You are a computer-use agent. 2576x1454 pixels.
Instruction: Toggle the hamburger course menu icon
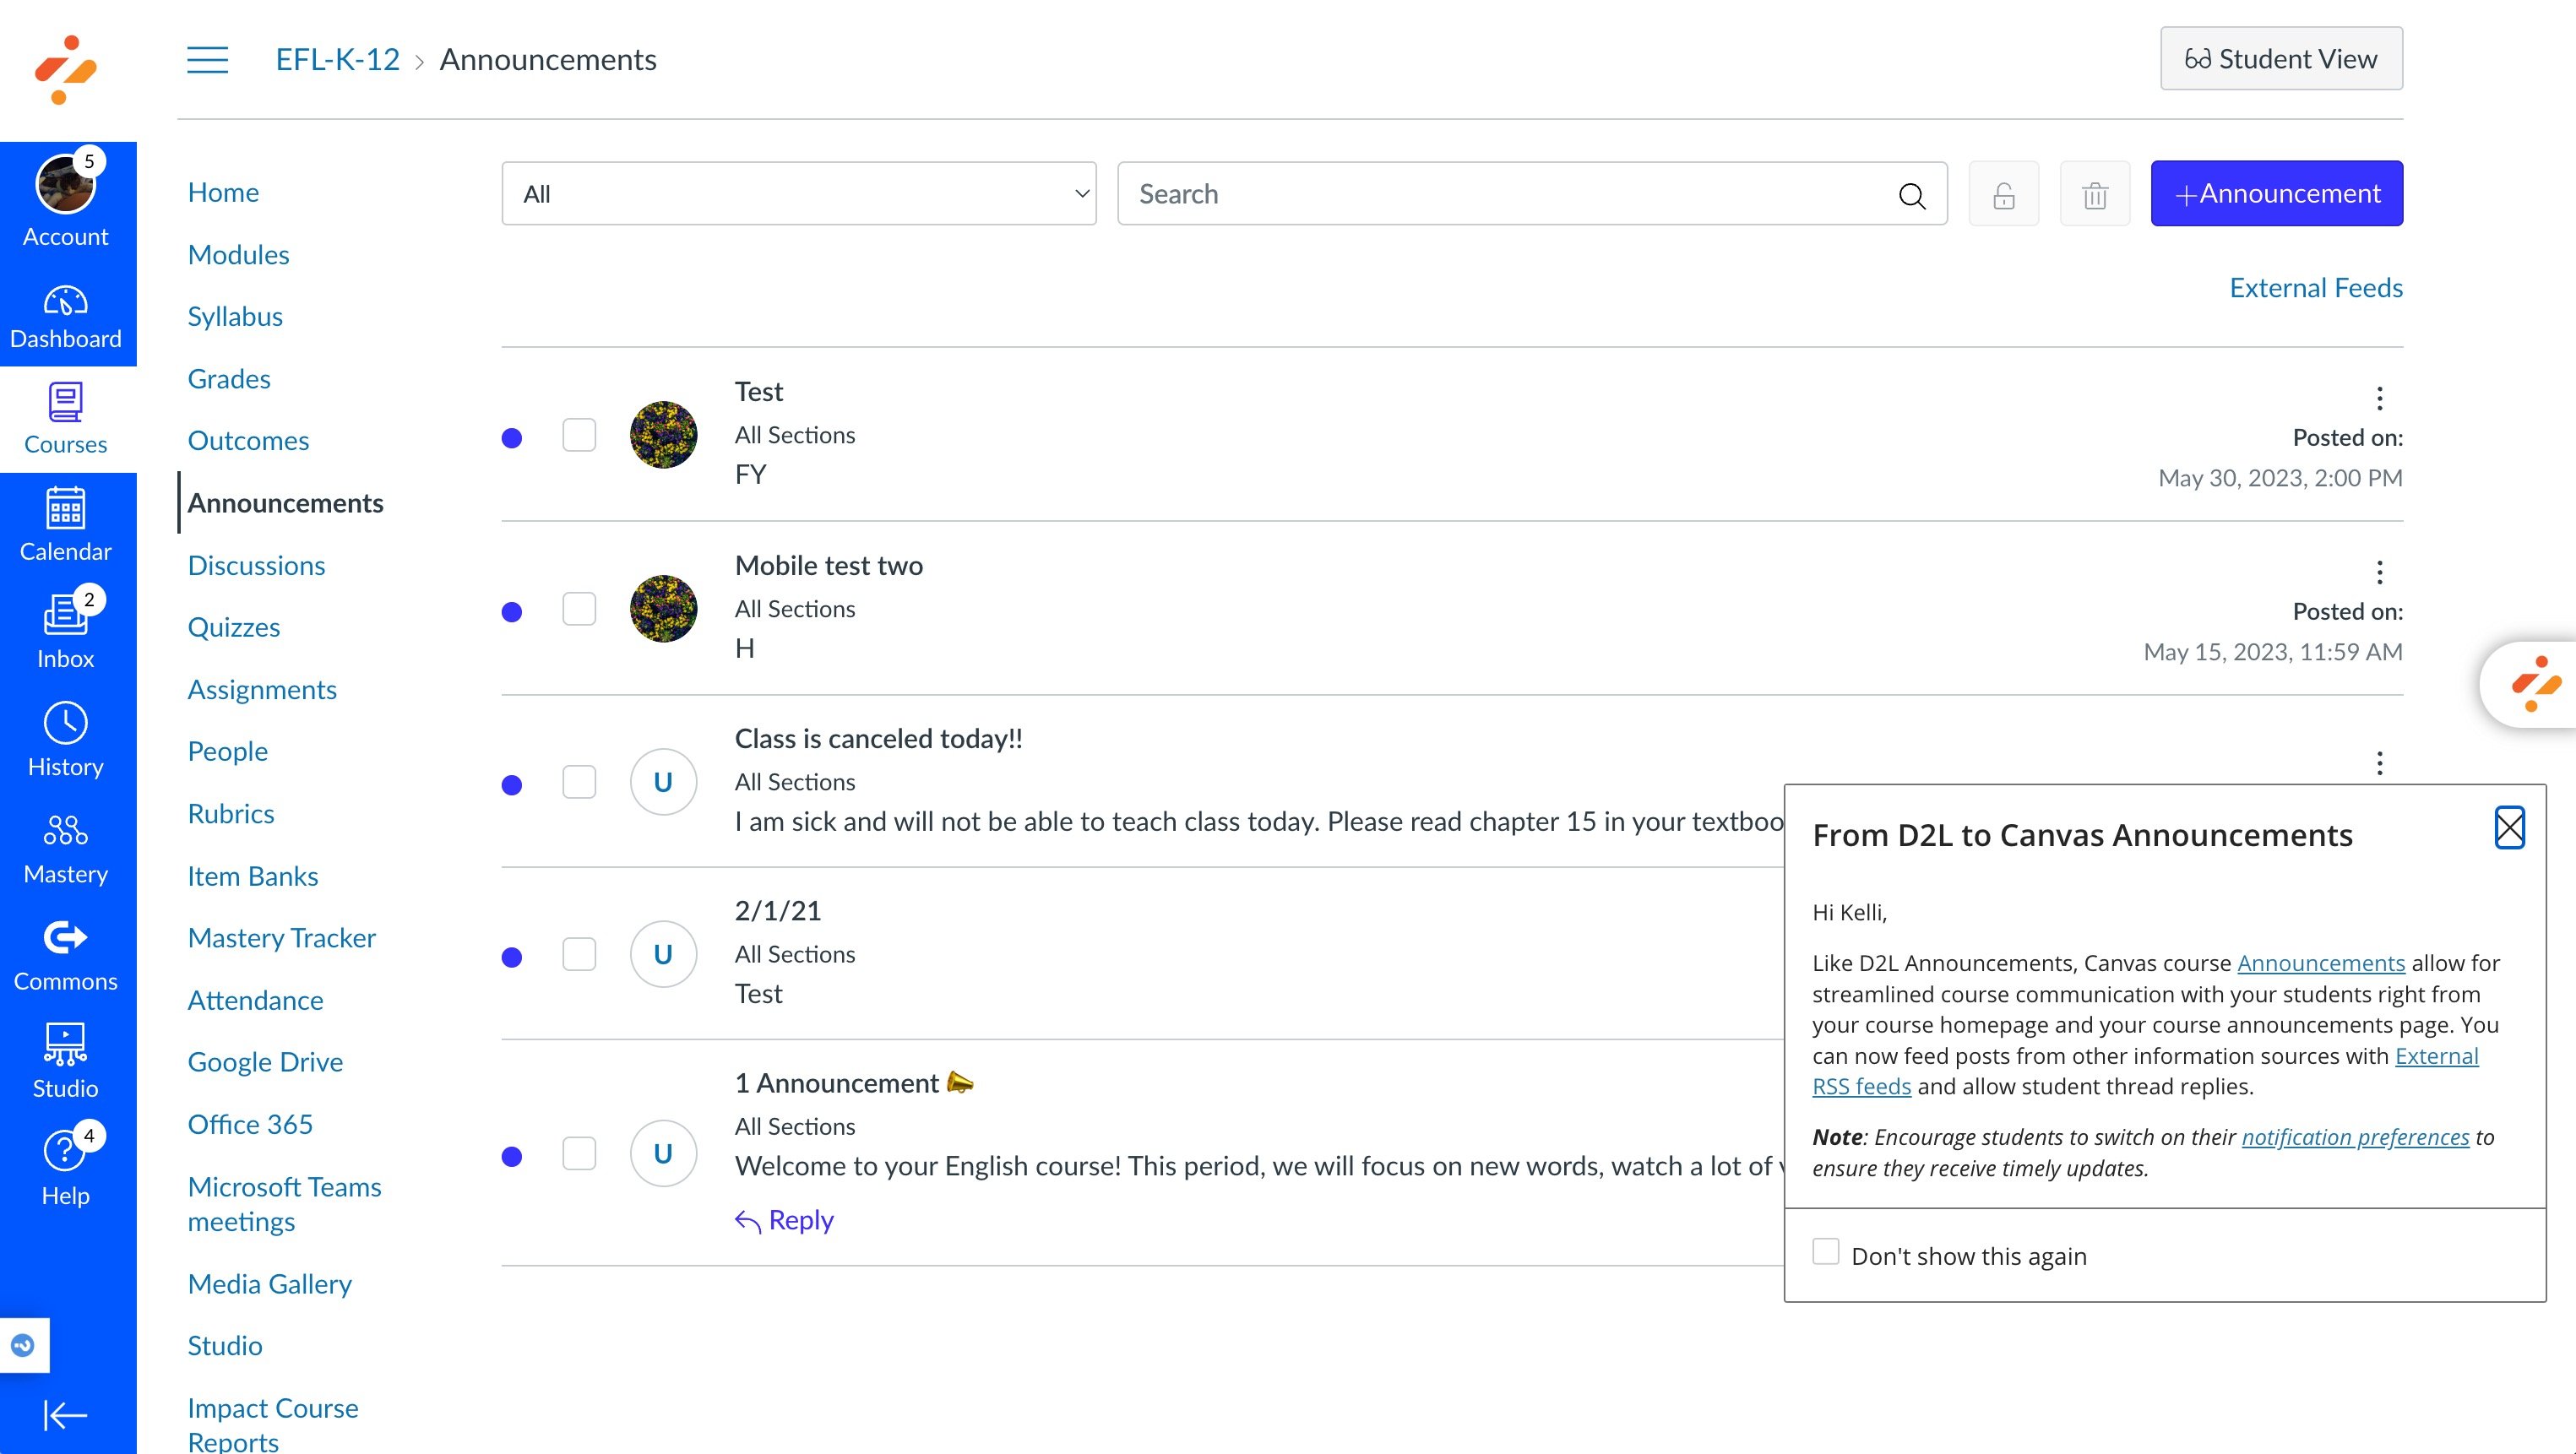207,60
